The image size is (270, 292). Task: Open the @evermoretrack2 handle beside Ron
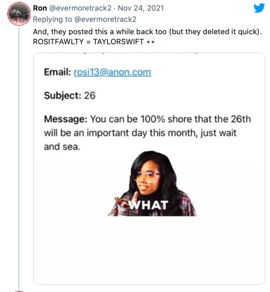tap(80, 8)
